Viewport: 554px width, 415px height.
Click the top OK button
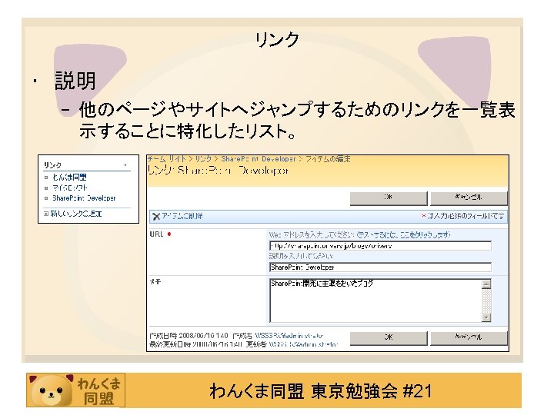point(389,198)
